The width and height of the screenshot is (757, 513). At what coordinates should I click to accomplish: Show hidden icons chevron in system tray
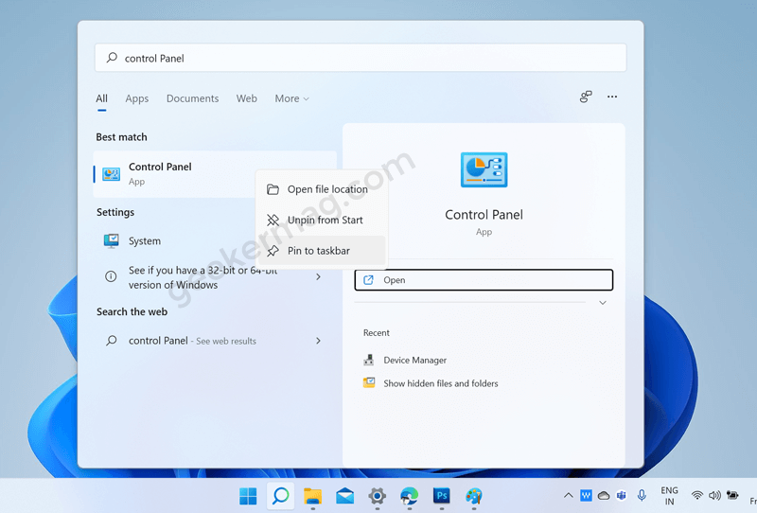(x=569, y=496)
